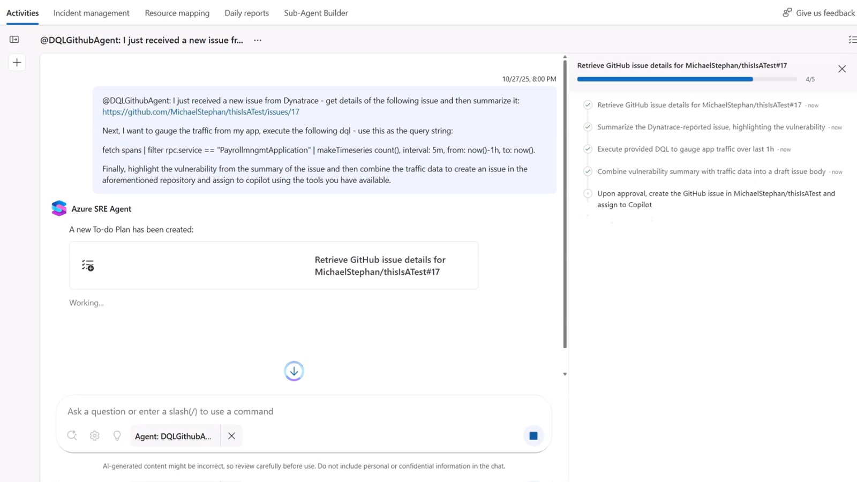This screenshot has height=482, width=857.
Task: Click the To-do plan card title text
Action: coord(380,266)
